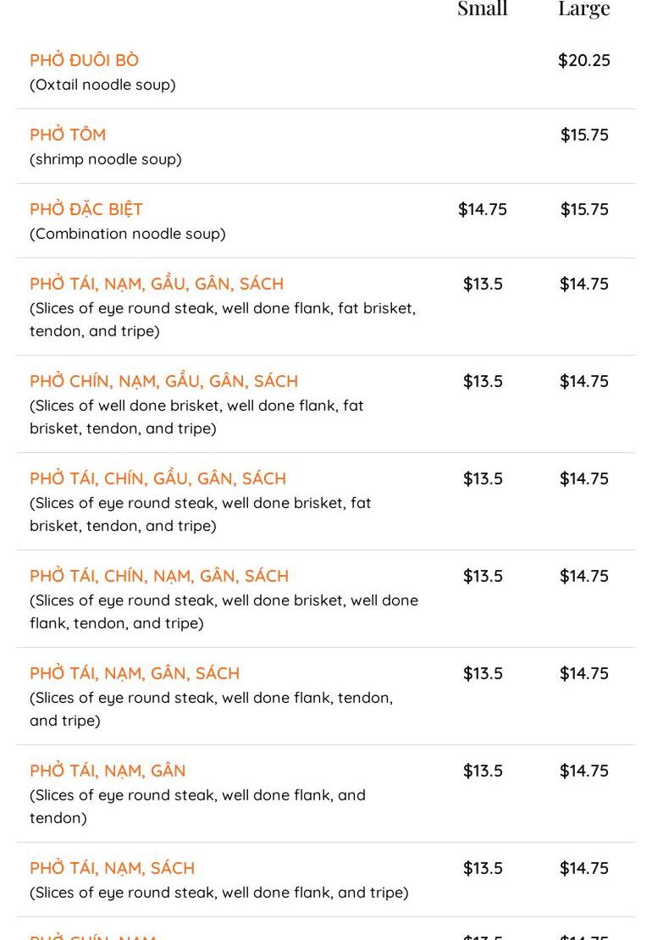The image size is (652, 940).
Task: Click the shrimp noodle soup description
Action: pos(105,159)
